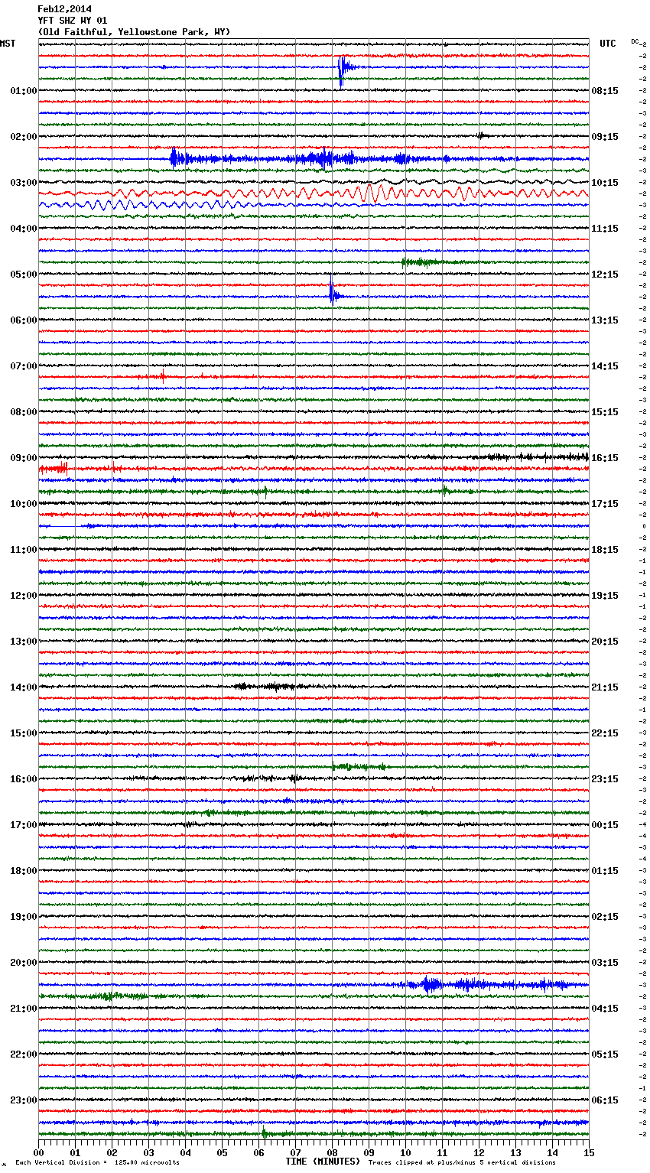Select the 07:00 MST row label
650x1173 pixels.
pos(24,366)
